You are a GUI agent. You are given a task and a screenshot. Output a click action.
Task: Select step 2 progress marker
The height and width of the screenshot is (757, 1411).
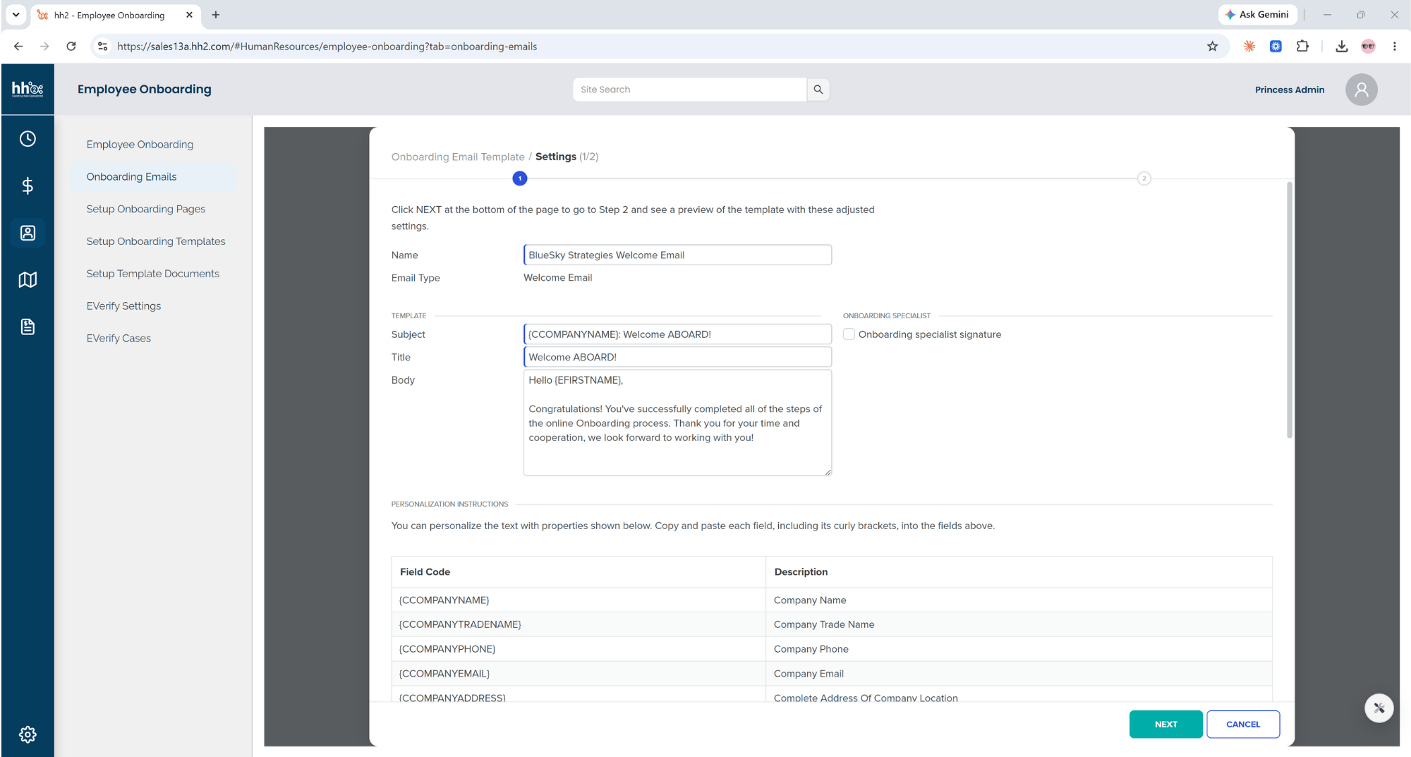click(1144, 178)
